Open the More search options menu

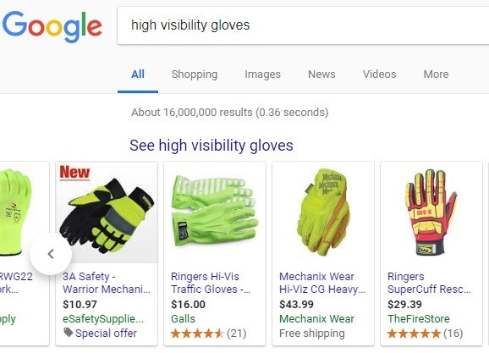coord(436,74)
